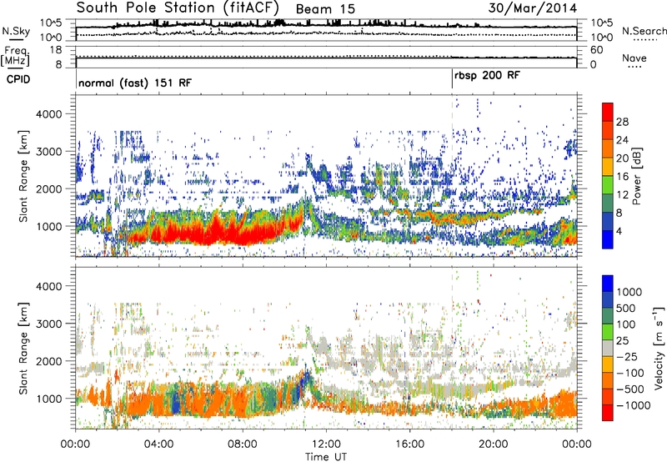
Task: Click the 'Freq. [MHz]' label
Action: (x=15, y=56)
